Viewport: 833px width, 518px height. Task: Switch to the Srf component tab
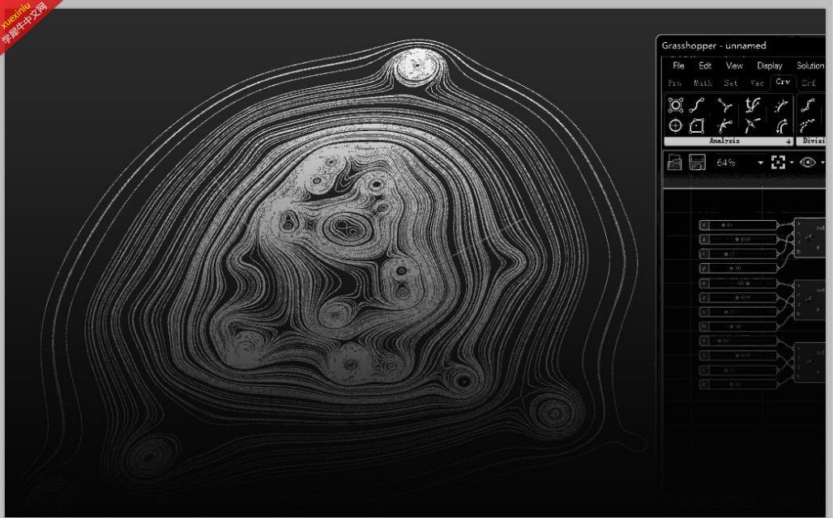(809, 83)
